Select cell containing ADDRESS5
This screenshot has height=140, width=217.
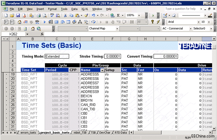(92, 74)
